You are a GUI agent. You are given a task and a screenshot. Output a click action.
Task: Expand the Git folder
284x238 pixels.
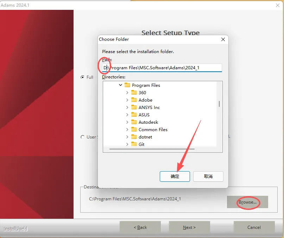[x=127, y=144]
